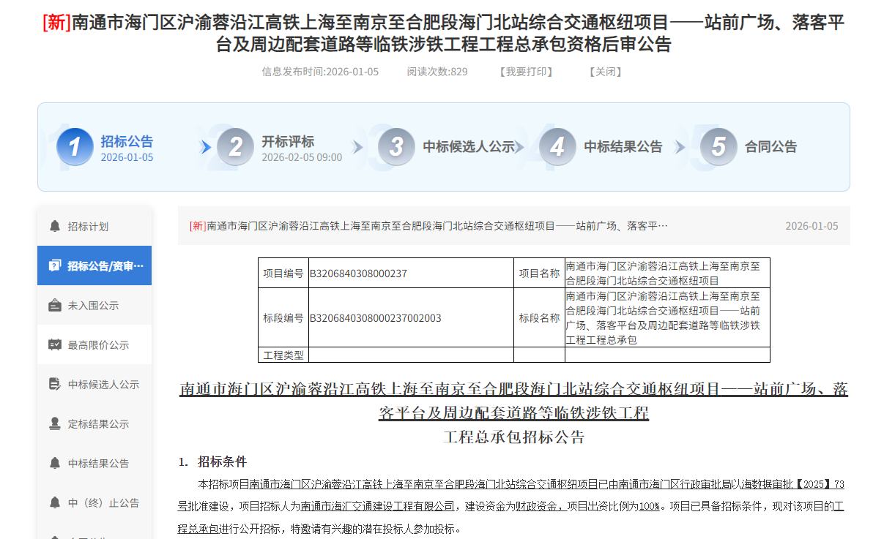Viewport: 895px width, 539px height.
Task: Click the highlighted 招标公告/资审 sidebar icon
Action: [53, 265]
